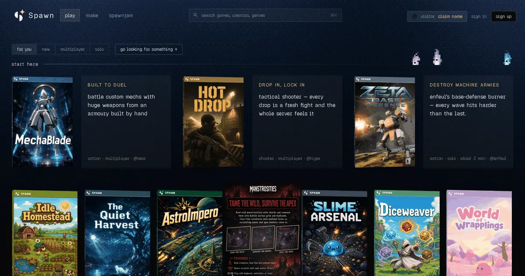The image size is (525, 276).
Task: Focus the search games, creators, genres field
Action: [265, 15]
